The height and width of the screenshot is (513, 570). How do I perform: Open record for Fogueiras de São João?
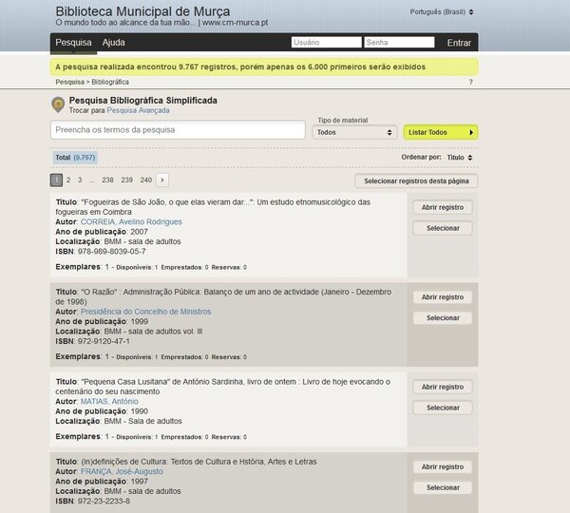[x=442, y=207]
